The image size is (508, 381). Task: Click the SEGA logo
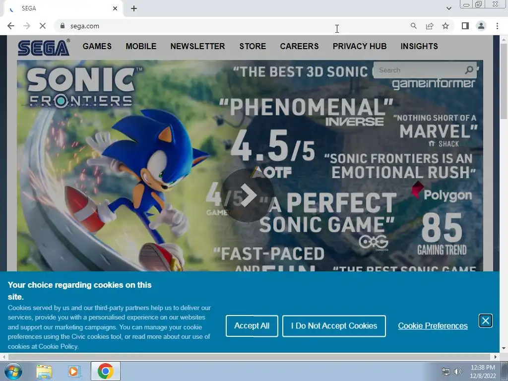[44, 47]
